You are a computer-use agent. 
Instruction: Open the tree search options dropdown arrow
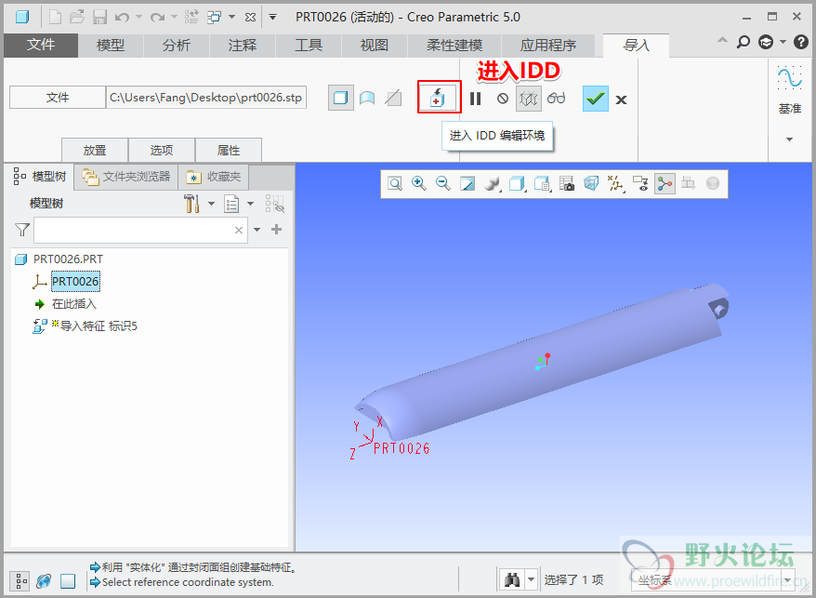pyautogui.click(x=257, y=230)
